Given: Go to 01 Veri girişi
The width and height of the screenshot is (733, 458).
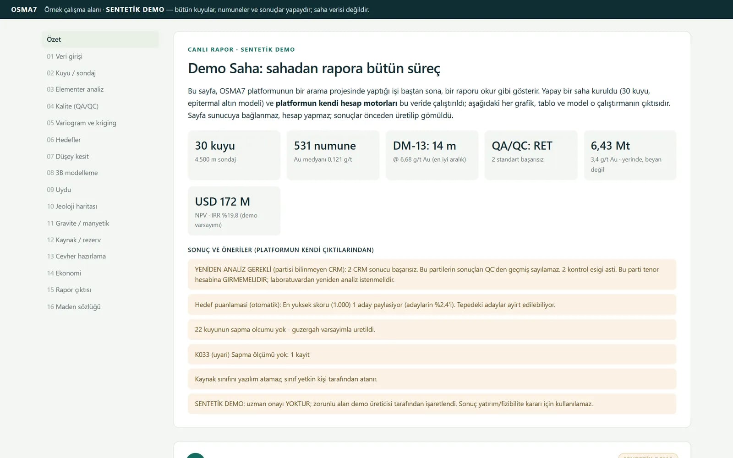Looking at the screenshot, I should pos(65,56).
